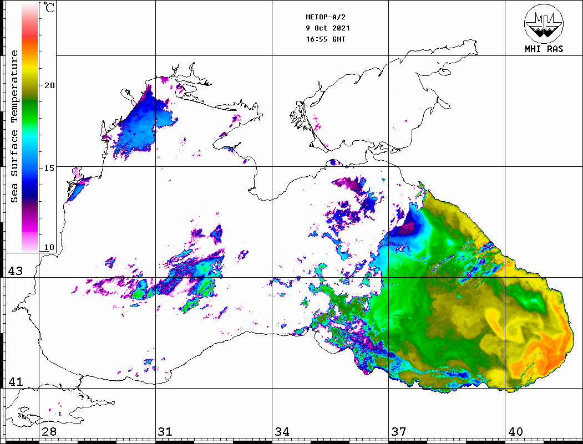This screenshot has height=444, width=583.
Task: Click longitude label '31'
Action: click(165, 431)
